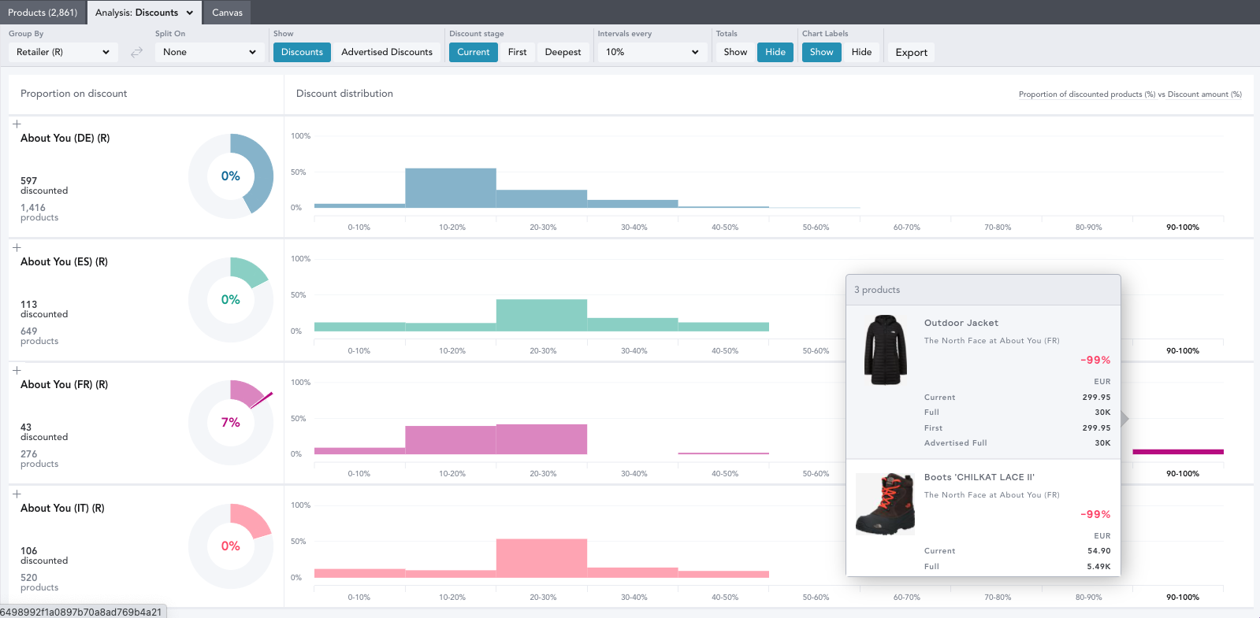Click the 90-100% magenta bar for FR
This screenshot has height=618, width=1260.
1177,452
